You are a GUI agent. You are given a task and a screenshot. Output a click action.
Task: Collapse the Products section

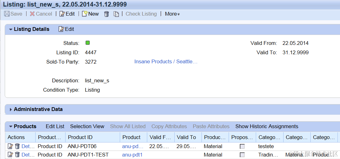point(11,127)
